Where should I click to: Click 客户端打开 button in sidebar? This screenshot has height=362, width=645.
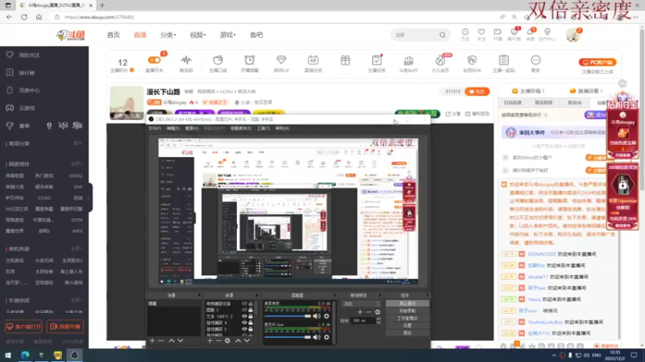click(23, 327)
